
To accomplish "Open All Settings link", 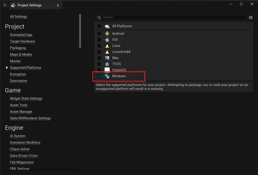I will click(18, 17).
